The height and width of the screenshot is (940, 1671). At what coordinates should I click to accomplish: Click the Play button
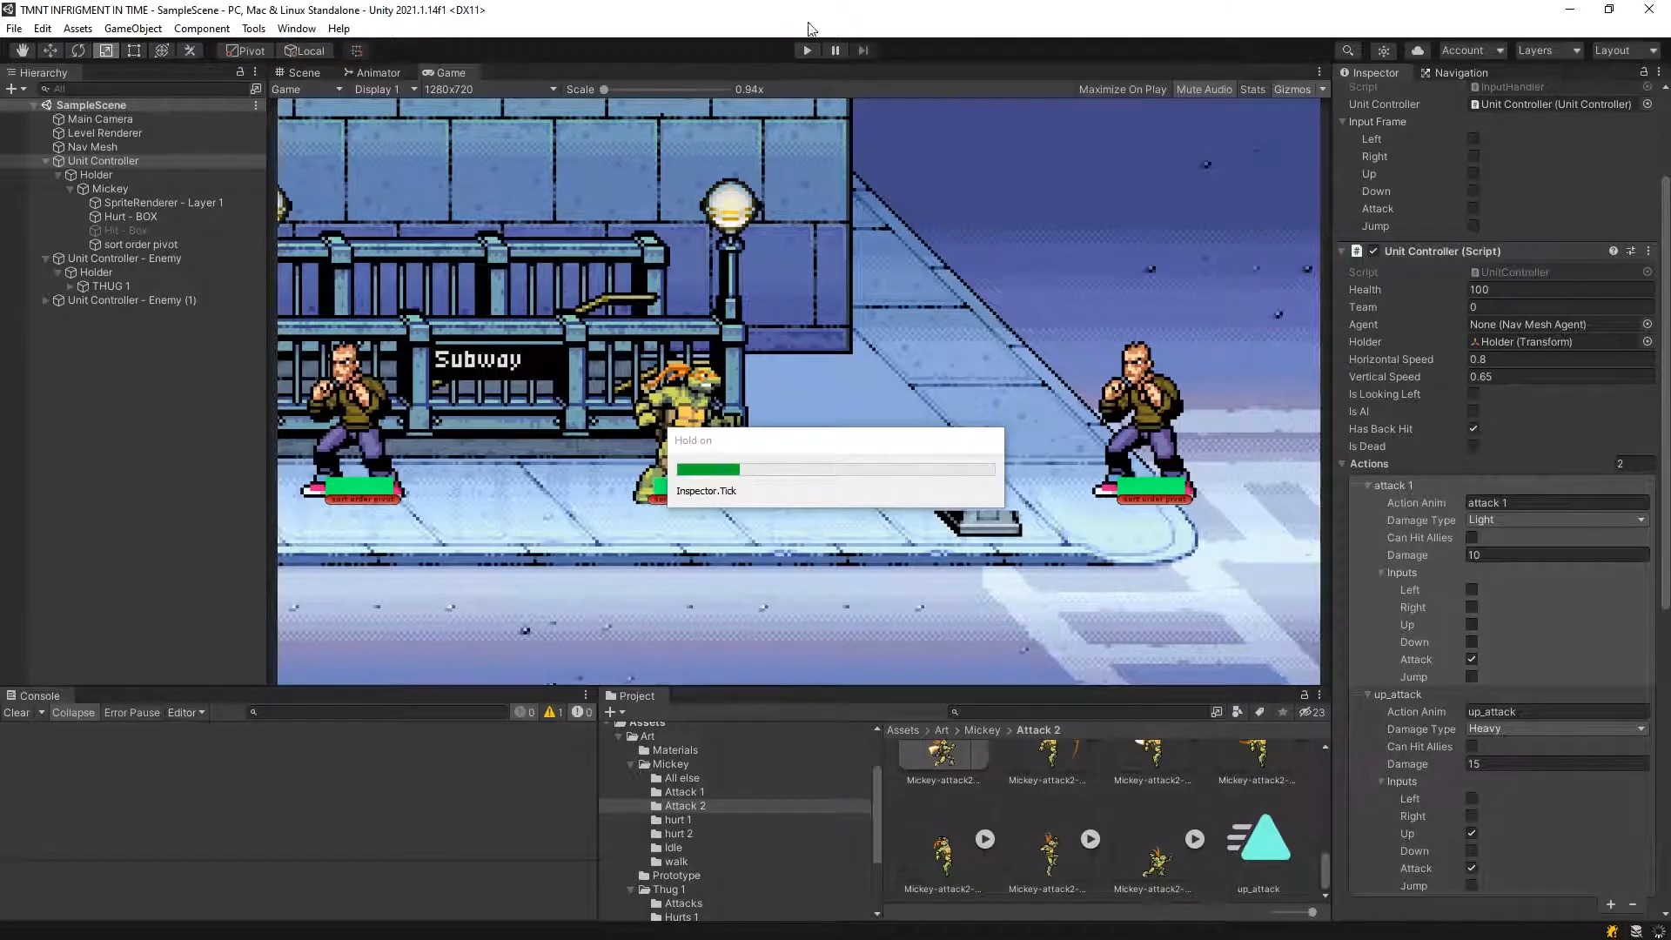[x=807, y=50]
